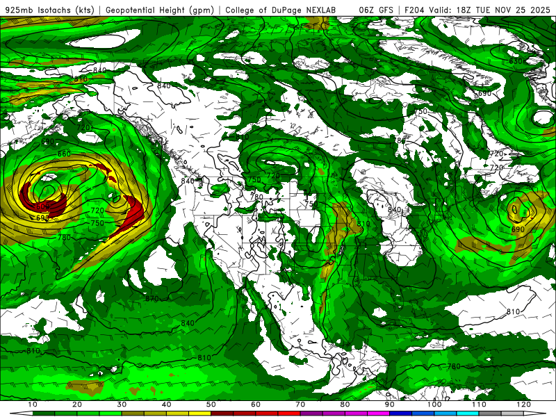The height and width of the screenshot is (417, 556).
Task: Click the 'F204 Valid: 18Z TUE NOV 25 2025' text
Action: pos(477,10)
